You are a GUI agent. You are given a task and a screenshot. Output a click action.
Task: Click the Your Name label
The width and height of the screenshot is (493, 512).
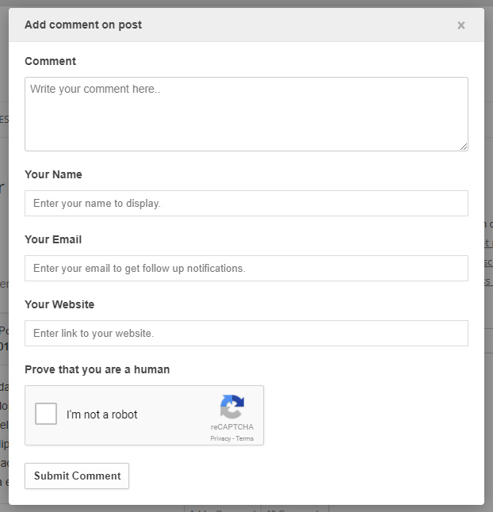[54, 174]
